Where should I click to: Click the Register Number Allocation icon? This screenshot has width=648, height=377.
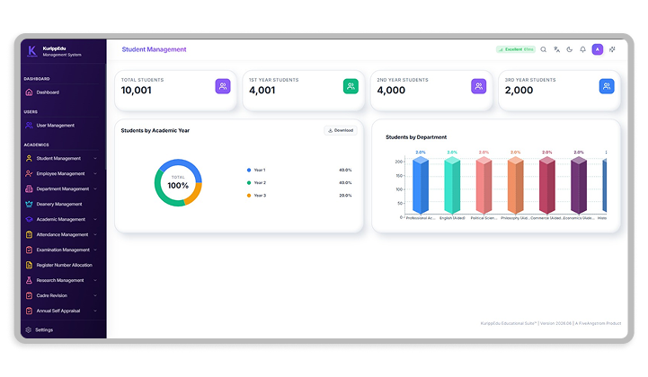29,265
